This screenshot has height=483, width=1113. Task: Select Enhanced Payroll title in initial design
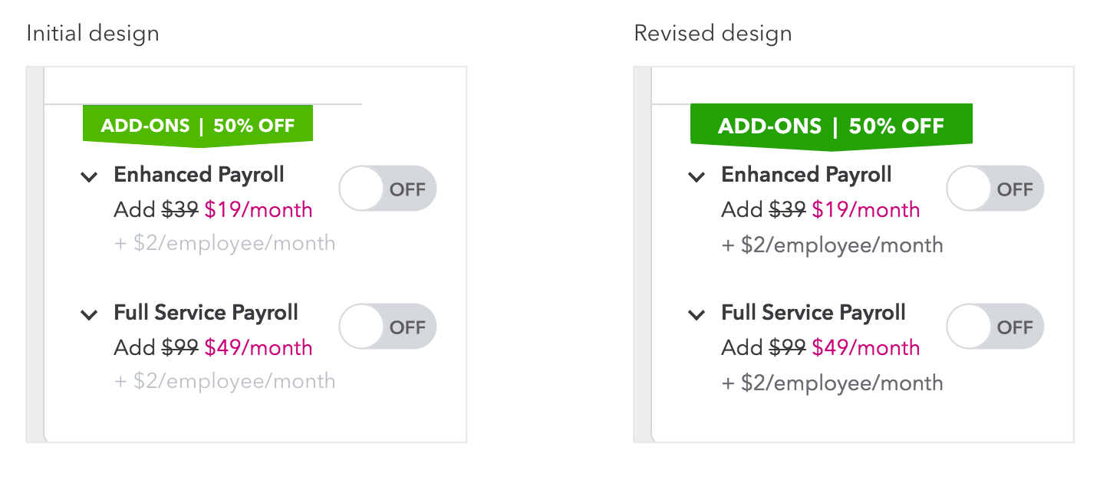(199, 175)
